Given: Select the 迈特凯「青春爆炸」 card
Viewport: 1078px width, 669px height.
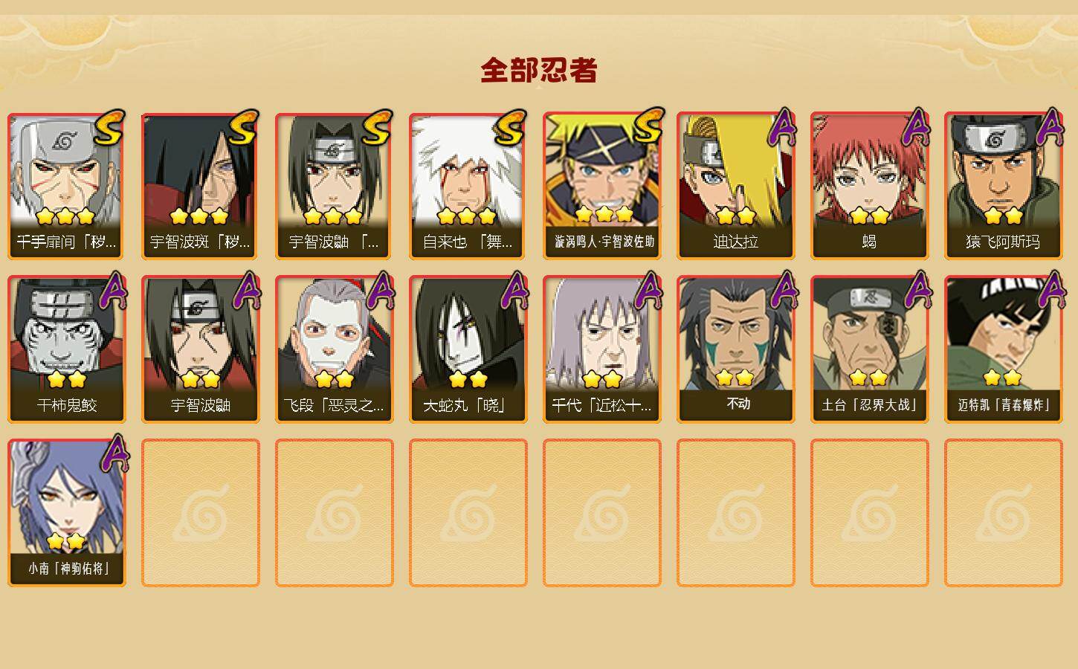Looking at the screenshot, I should point(1003,349).
